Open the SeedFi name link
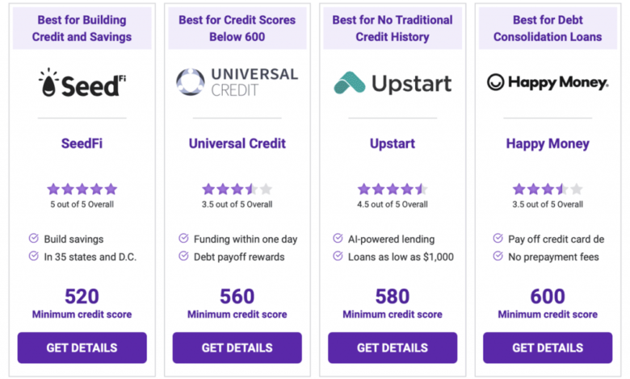This screenshot has height=379, width=630. [x=82, y=144]
